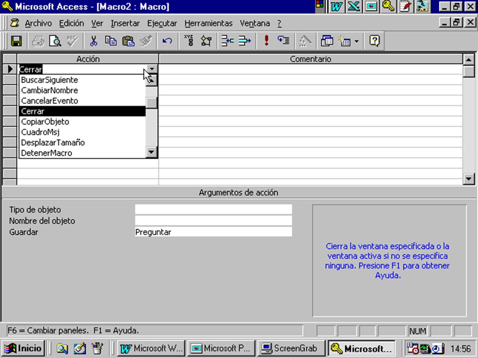Switch to Microsoft W... taskbar button
The width and height of the screenshot is (478, 358).
[151, 348]
